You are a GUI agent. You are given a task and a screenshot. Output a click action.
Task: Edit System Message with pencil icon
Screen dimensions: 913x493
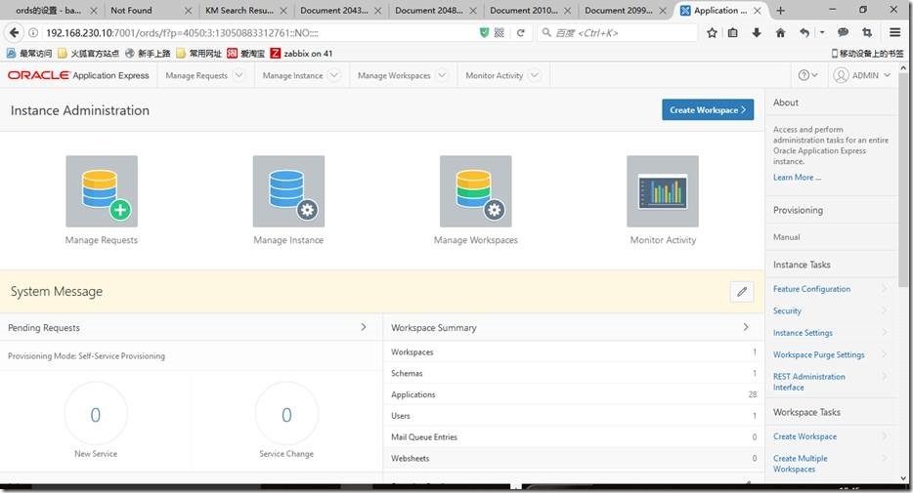(x=742, y=292)
